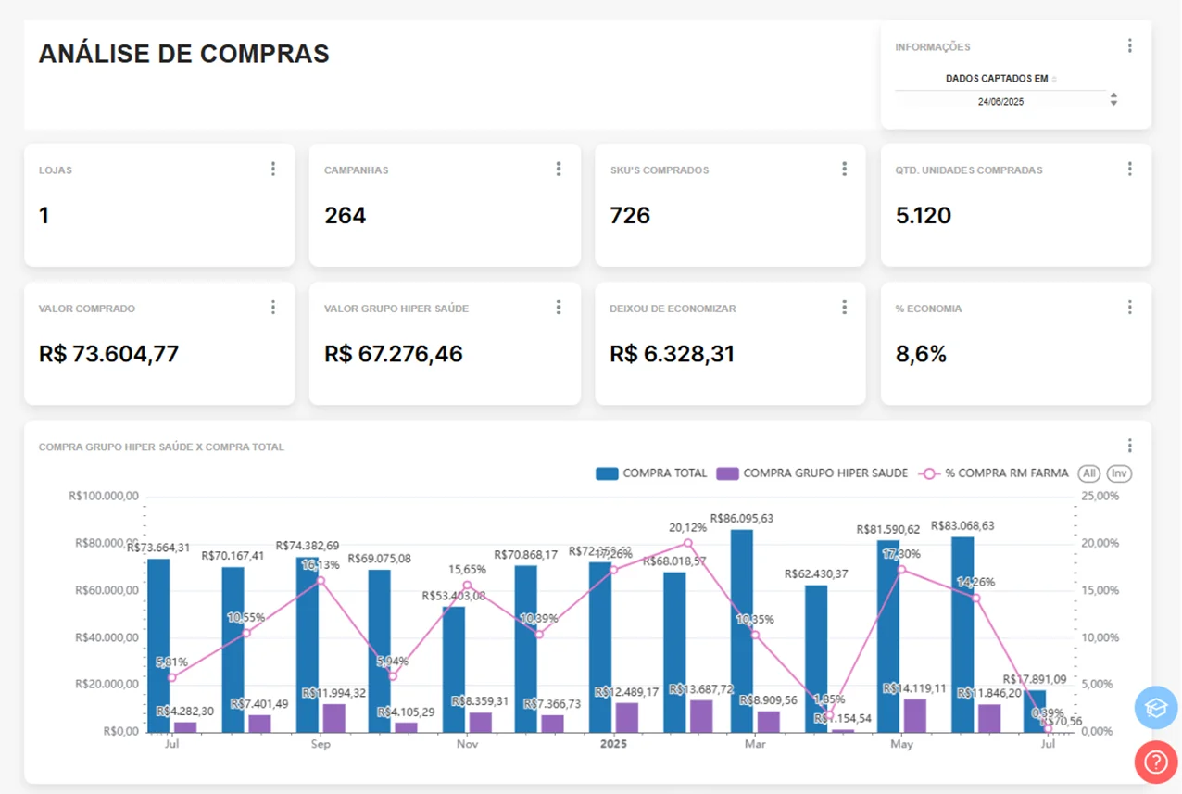This screenshot has width=1182, height=794.
Task: Click the graduation cap tutorial button
Action: [1155, 708]
